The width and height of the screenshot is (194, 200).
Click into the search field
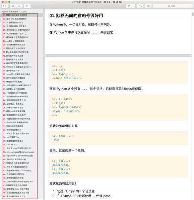pyautogui.click(x=173, y=6)
